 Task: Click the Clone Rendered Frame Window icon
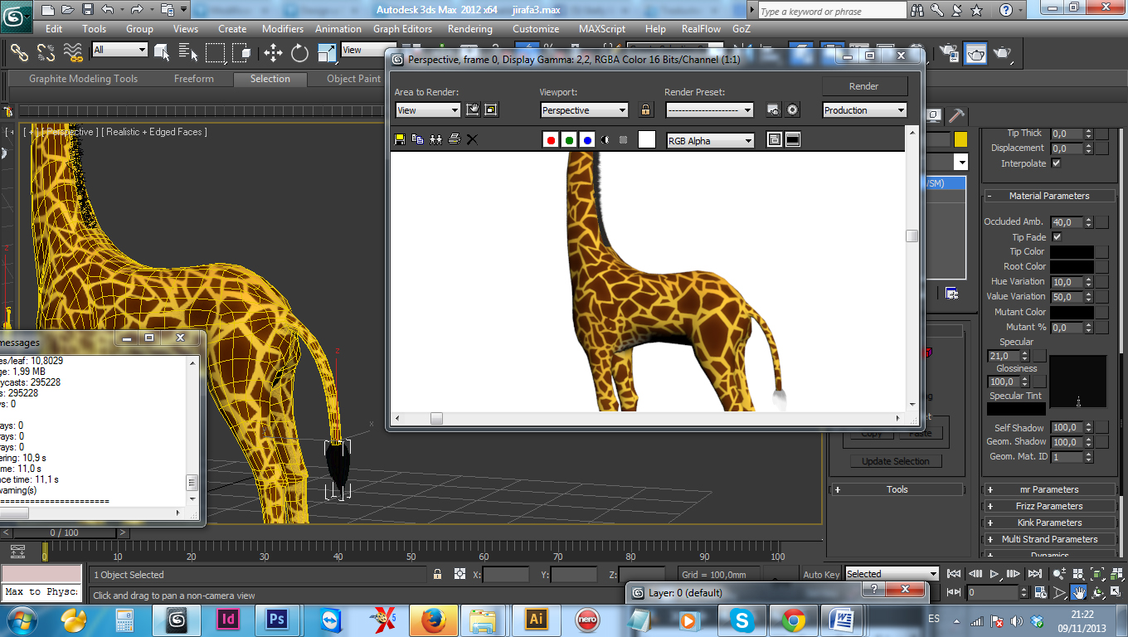[435, 139]
